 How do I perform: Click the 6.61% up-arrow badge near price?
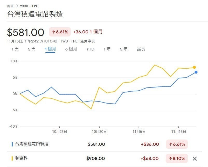pyautogui.click(x=60, y=32)
